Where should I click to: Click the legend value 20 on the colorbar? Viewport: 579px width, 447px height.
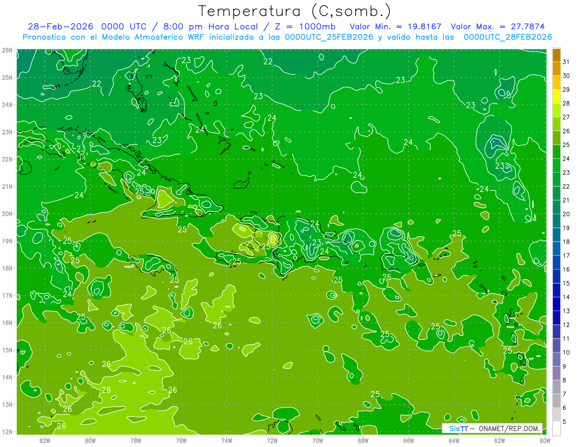click(566, 214)
